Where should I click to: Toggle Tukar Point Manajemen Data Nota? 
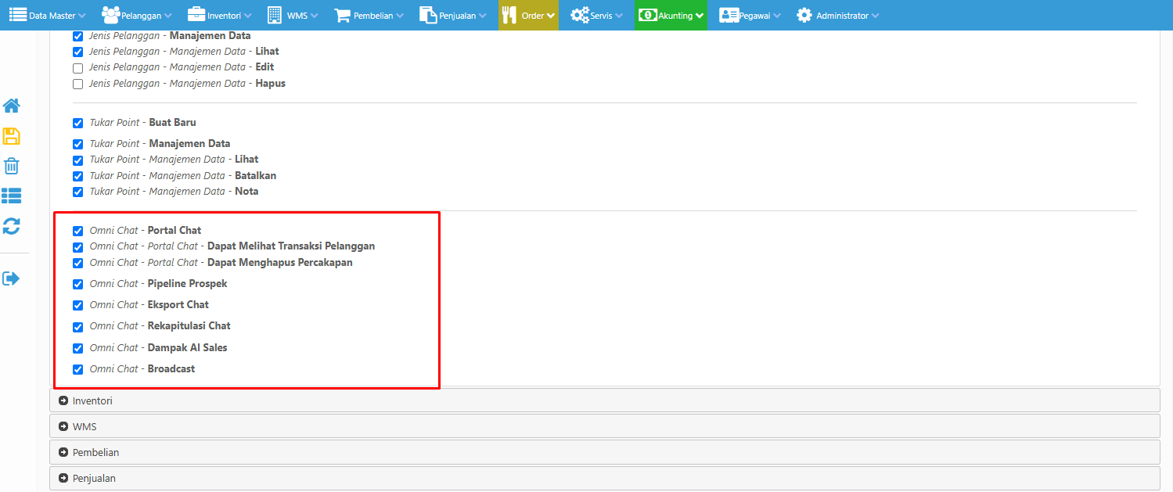tap(77, 192)
